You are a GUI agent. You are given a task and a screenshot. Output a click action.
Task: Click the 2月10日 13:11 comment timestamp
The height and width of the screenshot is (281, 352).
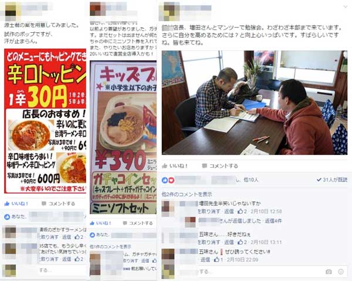[266, 242]
